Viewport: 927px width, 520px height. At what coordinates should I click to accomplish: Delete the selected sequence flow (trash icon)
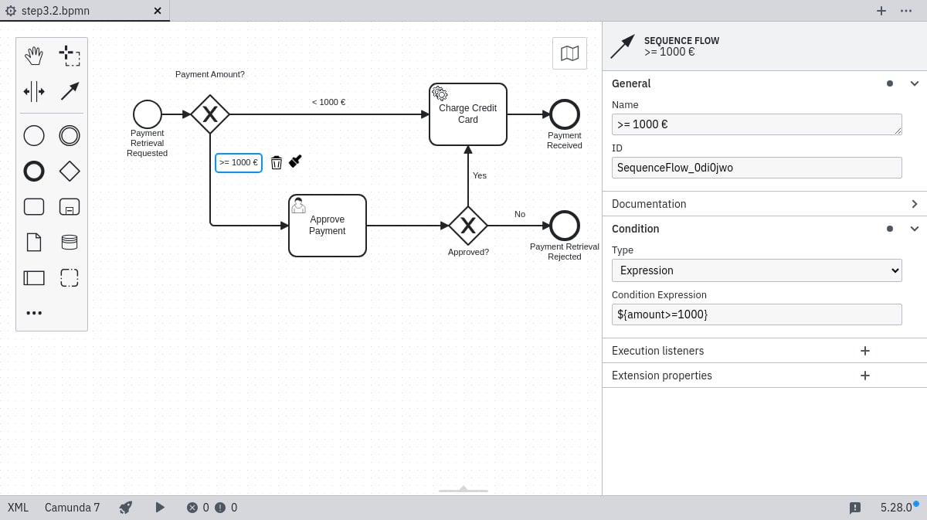pos(277,162)
